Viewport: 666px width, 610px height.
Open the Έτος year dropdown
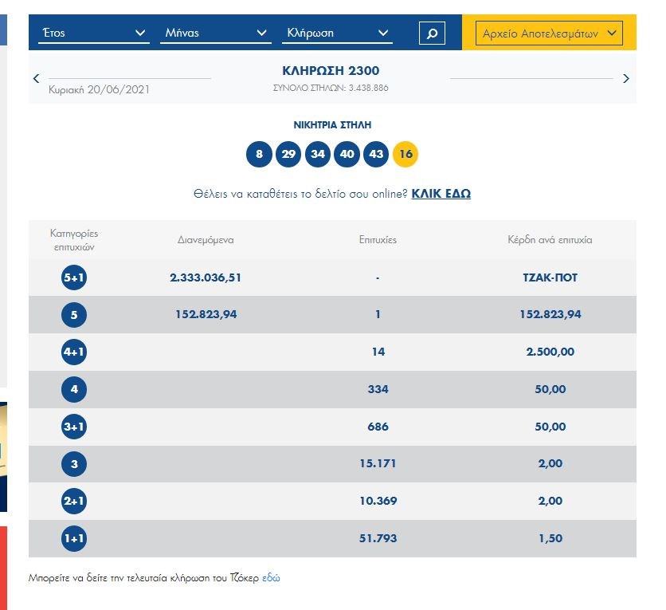click(x=94, y=33)
